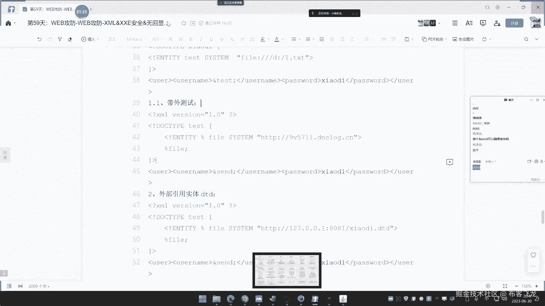The height and width of the screenshot is (306, 545).
Task: Click the zoom-in plus control
Action: click(536, 286)
